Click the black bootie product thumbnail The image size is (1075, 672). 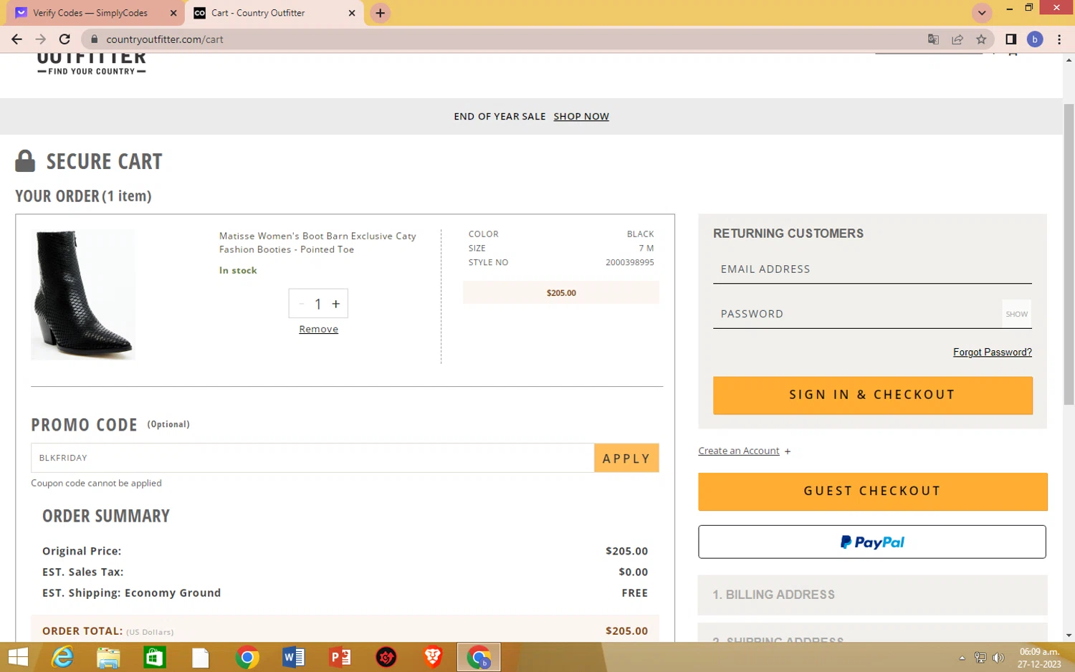coord(83,294)
